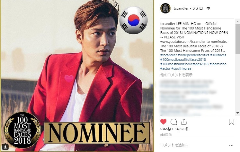This screenshot has height=152, width=240.
Task: Click the share arrow icon
Action: click(x=184, y=122)
